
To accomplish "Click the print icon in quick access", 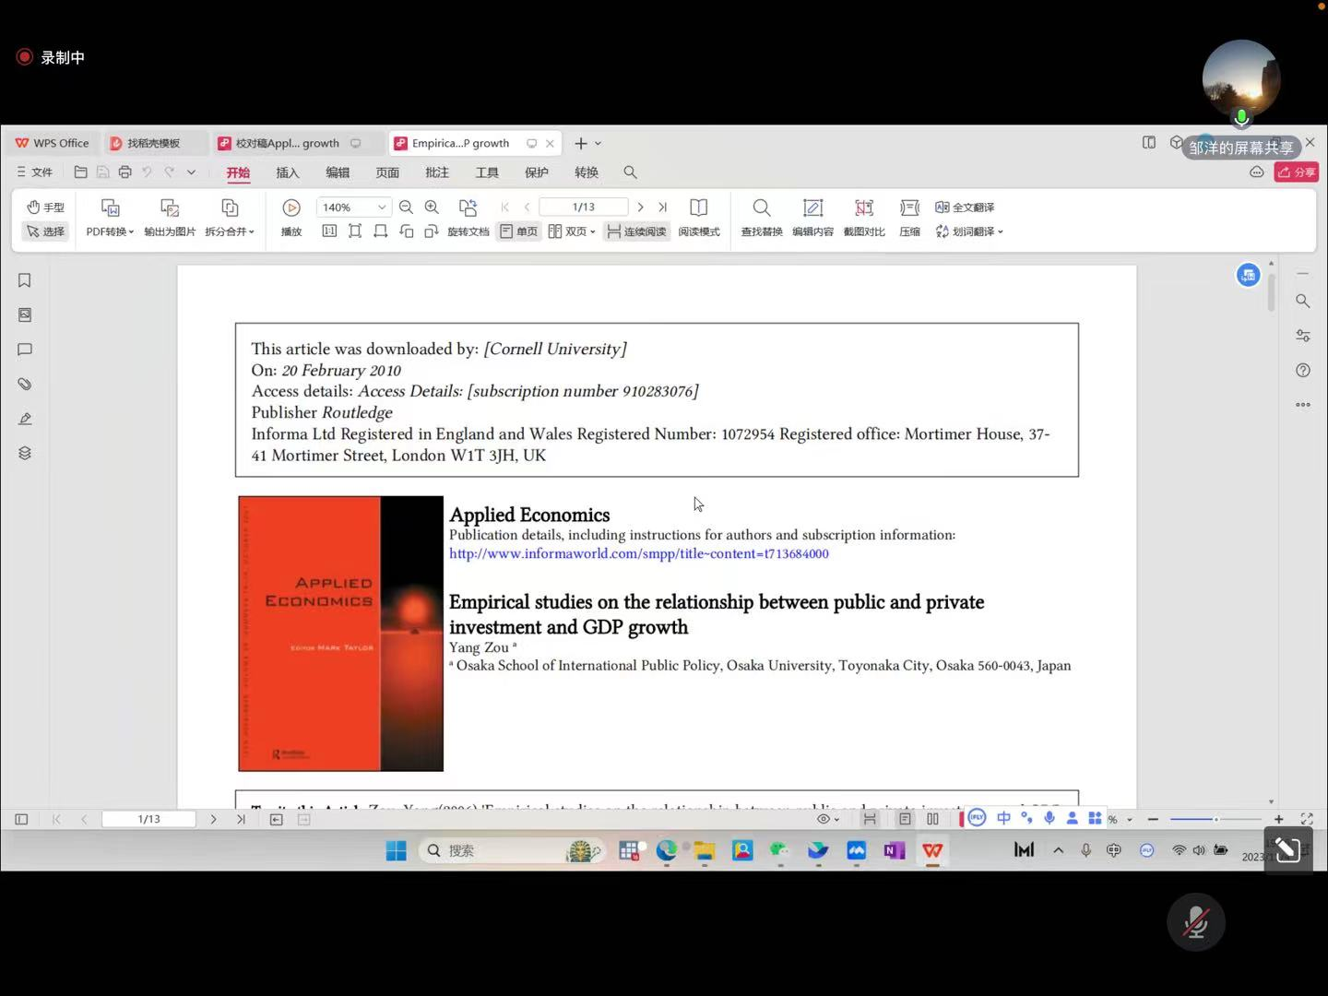I will pos(125,172).
